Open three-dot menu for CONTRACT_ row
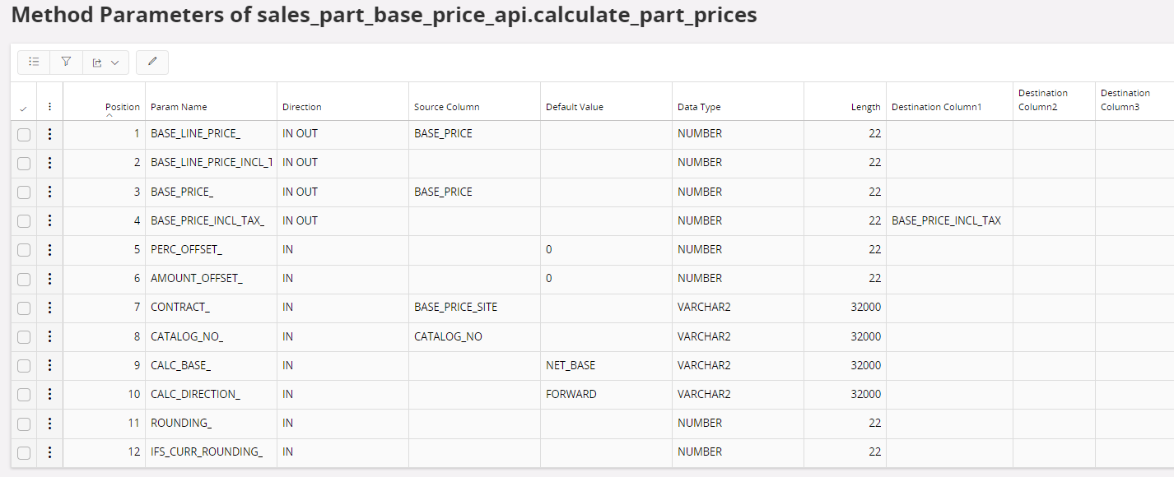This screenshot has width=1174, height=477. click(49, 308)
